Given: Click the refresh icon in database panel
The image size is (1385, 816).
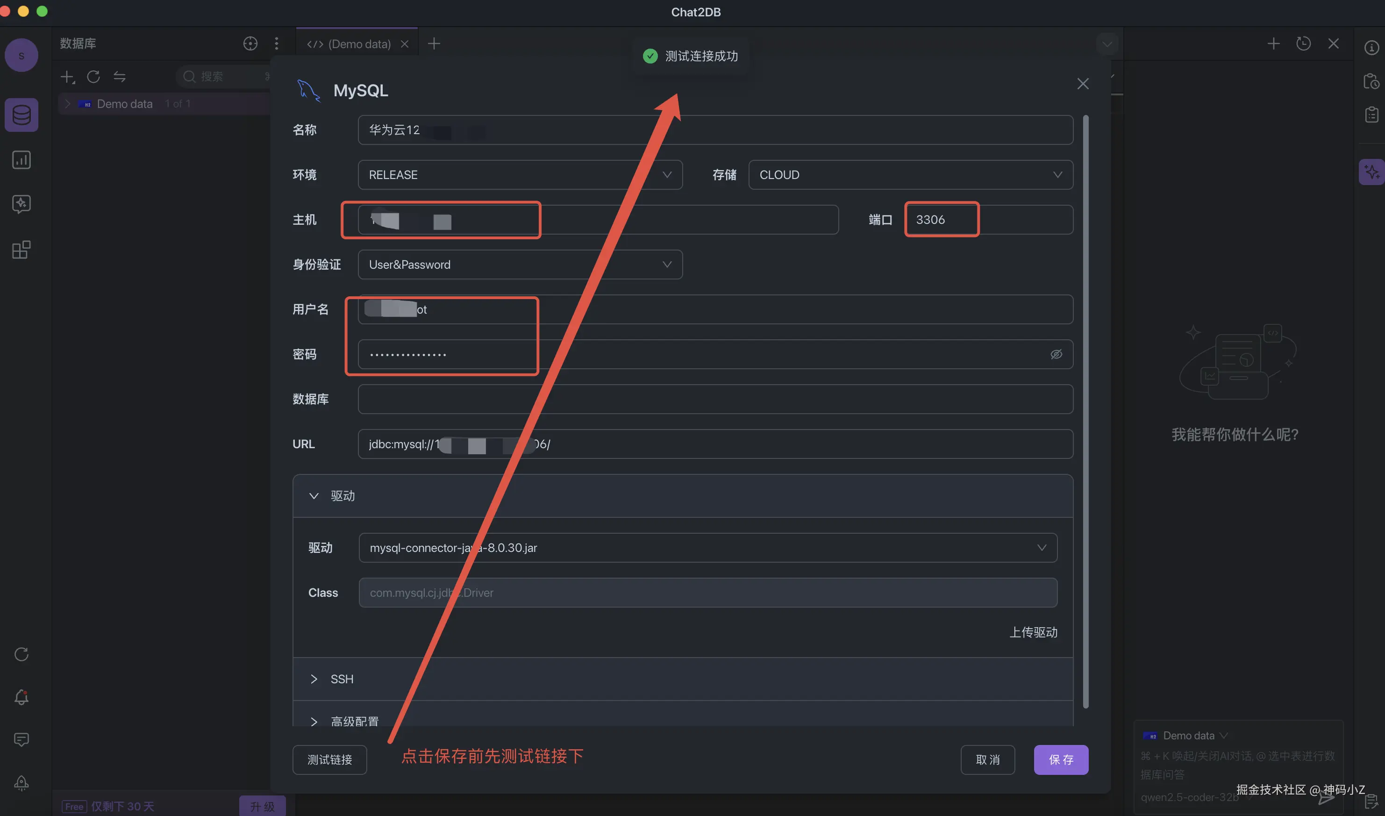Looking at the screenshot, I should [x=93, y=77].
